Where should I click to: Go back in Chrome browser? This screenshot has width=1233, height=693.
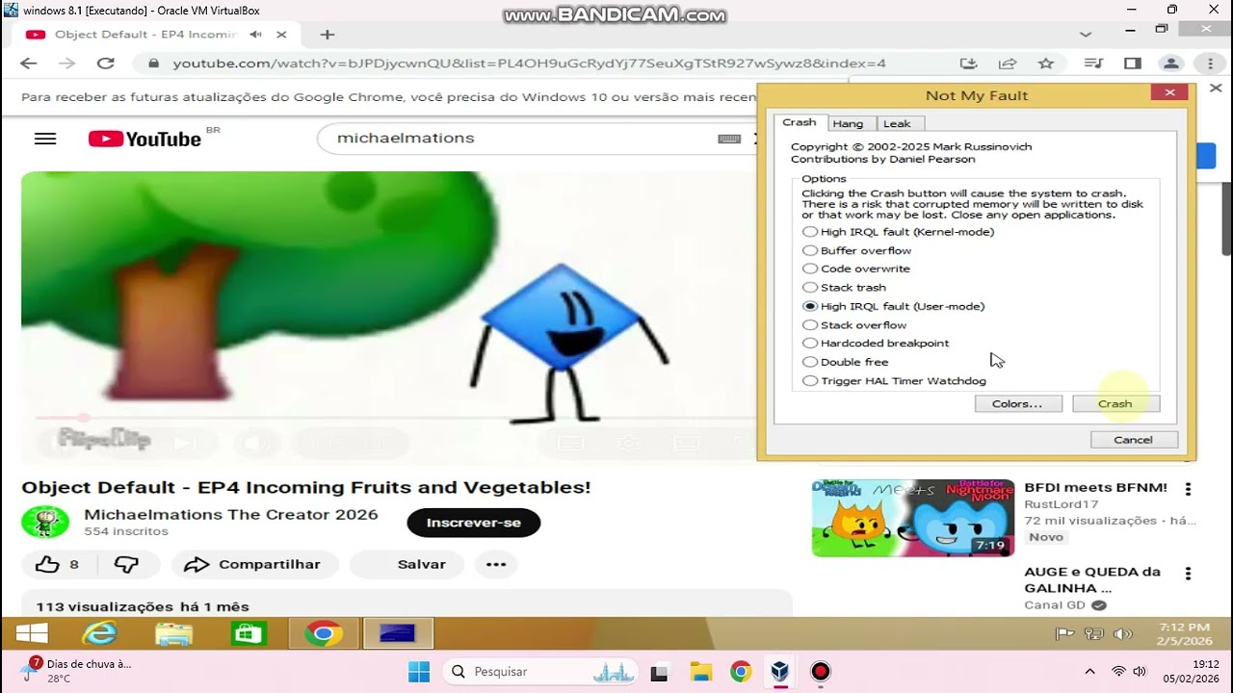pyautogui.click(x=29, y=64)
